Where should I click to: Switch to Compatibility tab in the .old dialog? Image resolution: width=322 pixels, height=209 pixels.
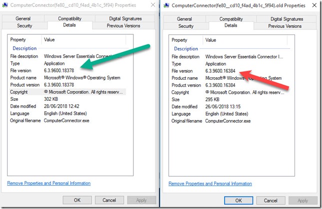(x=231, y=18)
